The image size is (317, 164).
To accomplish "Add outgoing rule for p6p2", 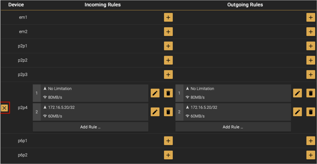I will point(311,155).
